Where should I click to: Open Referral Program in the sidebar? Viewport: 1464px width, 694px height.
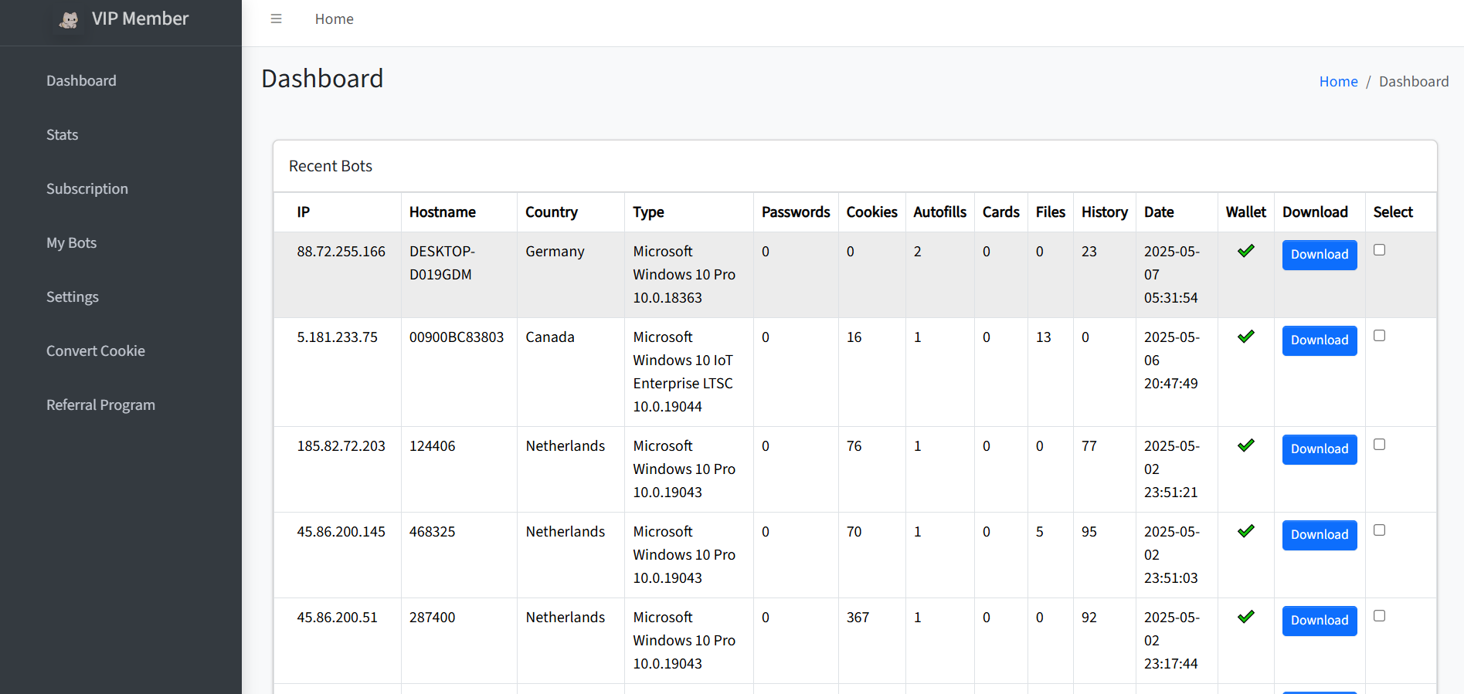100,405
